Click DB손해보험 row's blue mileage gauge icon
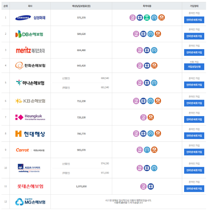 coord(151,34)
